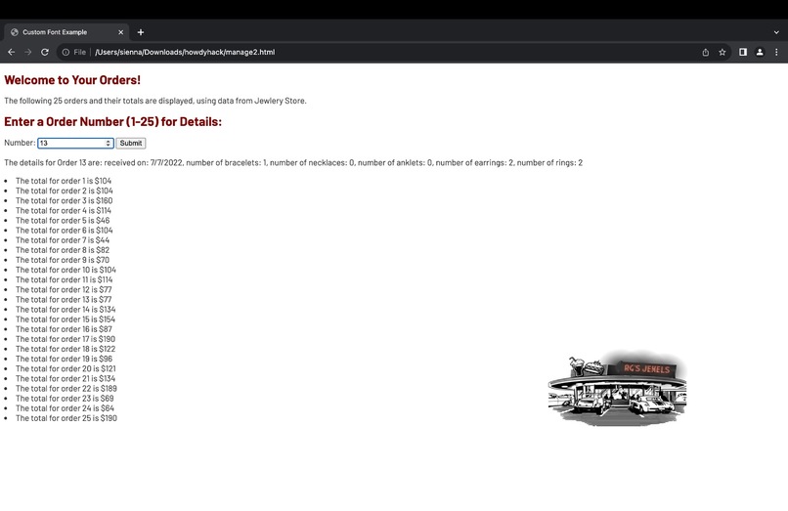Click the intro text about 25 orders
This screenshot has height=511, width=788.
point(155,101)
